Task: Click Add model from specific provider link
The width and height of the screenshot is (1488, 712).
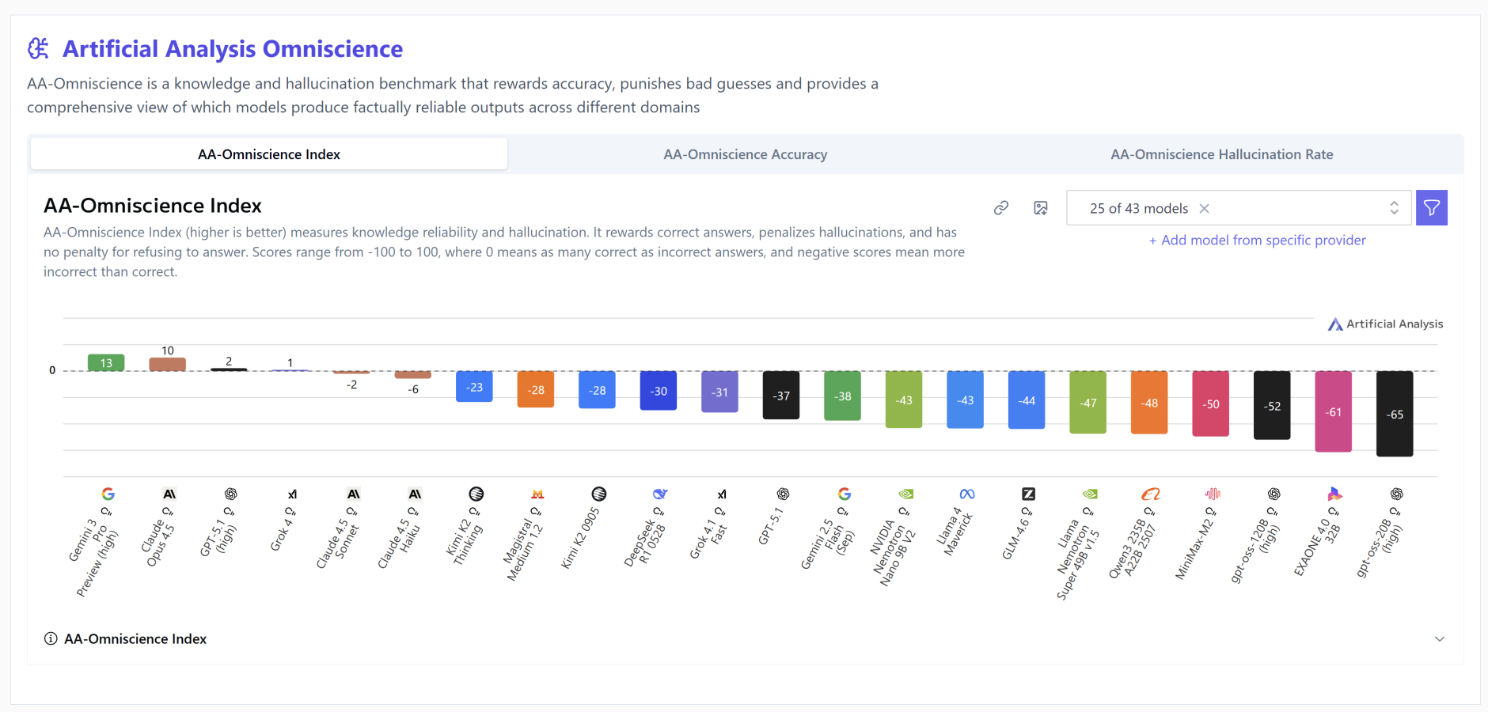Action: click(1257, 240)
